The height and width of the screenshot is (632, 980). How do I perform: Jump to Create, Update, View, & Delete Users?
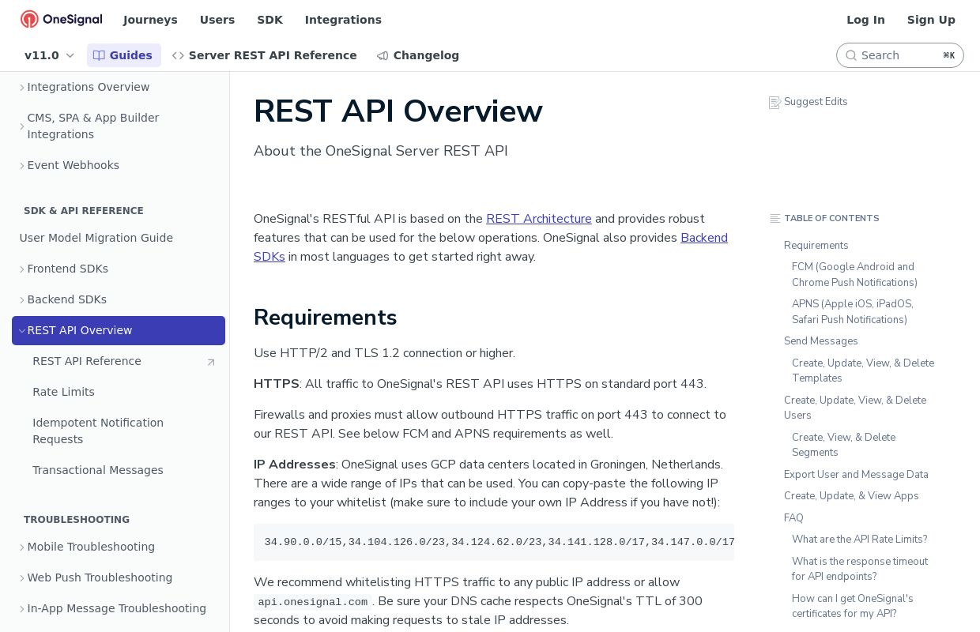[855, 408]
